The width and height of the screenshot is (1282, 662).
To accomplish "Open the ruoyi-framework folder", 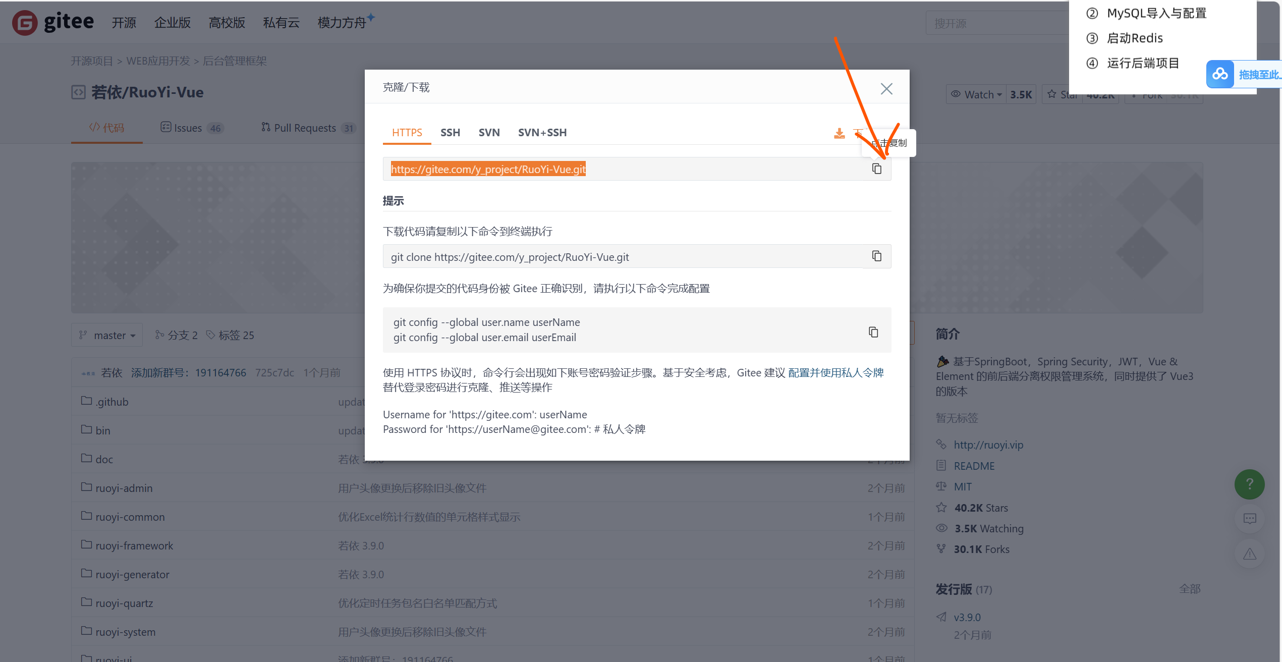I will (134, 545).
